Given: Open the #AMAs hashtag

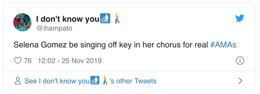Looking at the screenshot, I should coord(223,45).
